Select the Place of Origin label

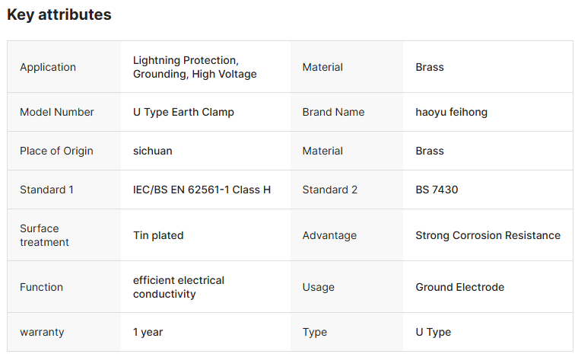pos(56,151)
